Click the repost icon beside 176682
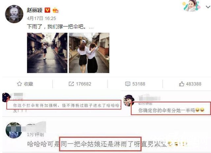Viewport: 211px width, 153px height. tap(71, 84)
